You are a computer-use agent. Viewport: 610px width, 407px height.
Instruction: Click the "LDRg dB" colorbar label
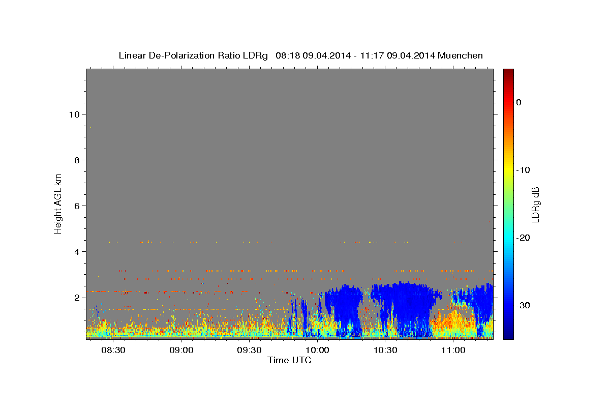[535, 204]
